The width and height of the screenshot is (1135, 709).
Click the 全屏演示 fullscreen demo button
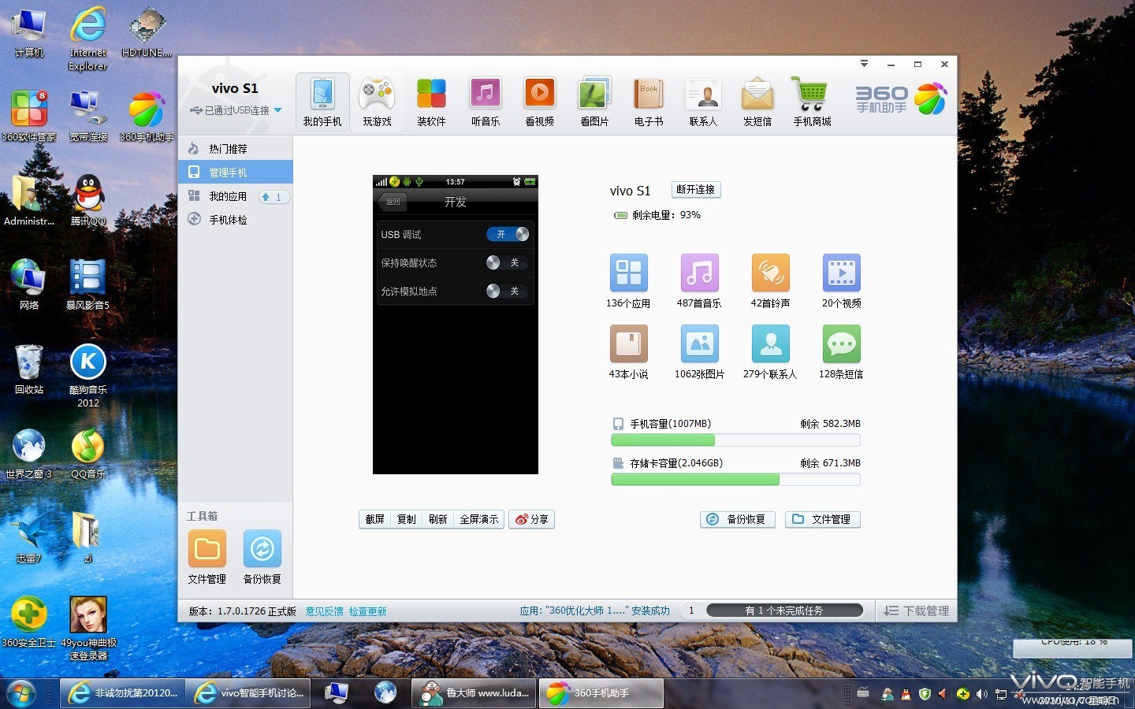click(x=479, y=519)
